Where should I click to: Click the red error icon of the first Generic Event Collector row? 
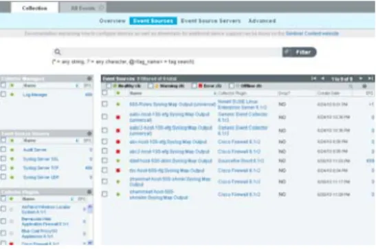coord(118,118)
